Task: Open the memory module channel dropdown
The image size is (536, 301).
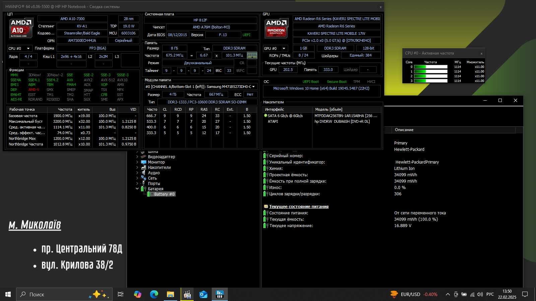Action: 201,87
